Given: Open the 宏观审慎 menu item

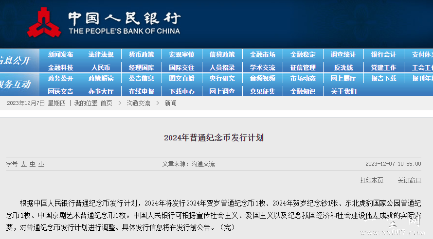Looking at the screenshot, I should click(x=181, y=54).
